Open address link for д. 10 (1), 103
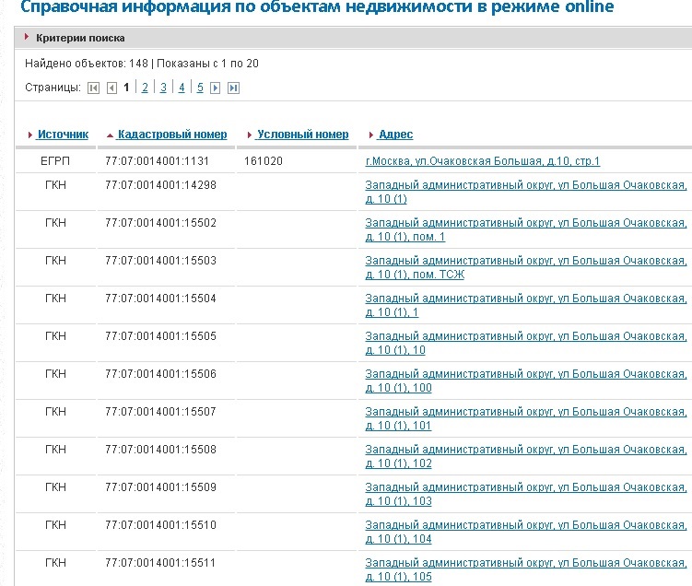 (525, 495)
